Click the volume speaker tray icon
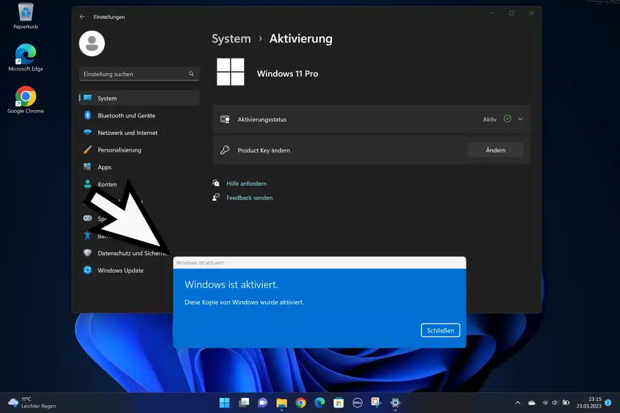The height and width of the screenshot is (413, 620). tap(555, 403)
